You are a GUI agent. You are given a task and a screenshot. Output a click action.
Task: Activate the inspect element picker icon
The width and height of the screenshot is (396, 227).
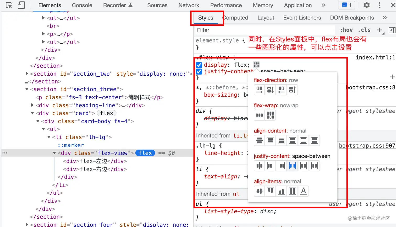click(x=9, y=5)
